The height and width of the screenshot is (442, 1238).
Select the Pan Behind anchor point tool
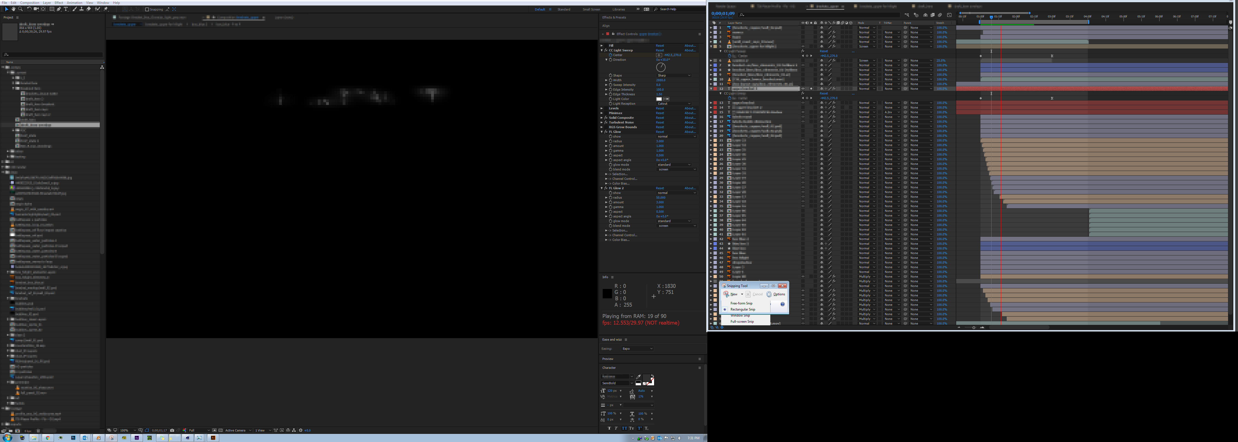(43, 9)
